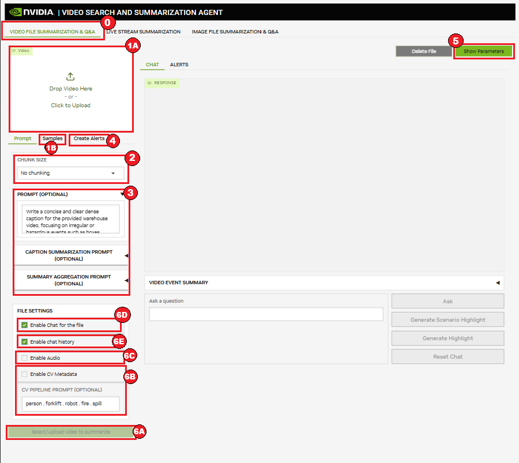Screen dimensions: 519x463
Task: Enable the Audio option
Action: coord(24,356)
